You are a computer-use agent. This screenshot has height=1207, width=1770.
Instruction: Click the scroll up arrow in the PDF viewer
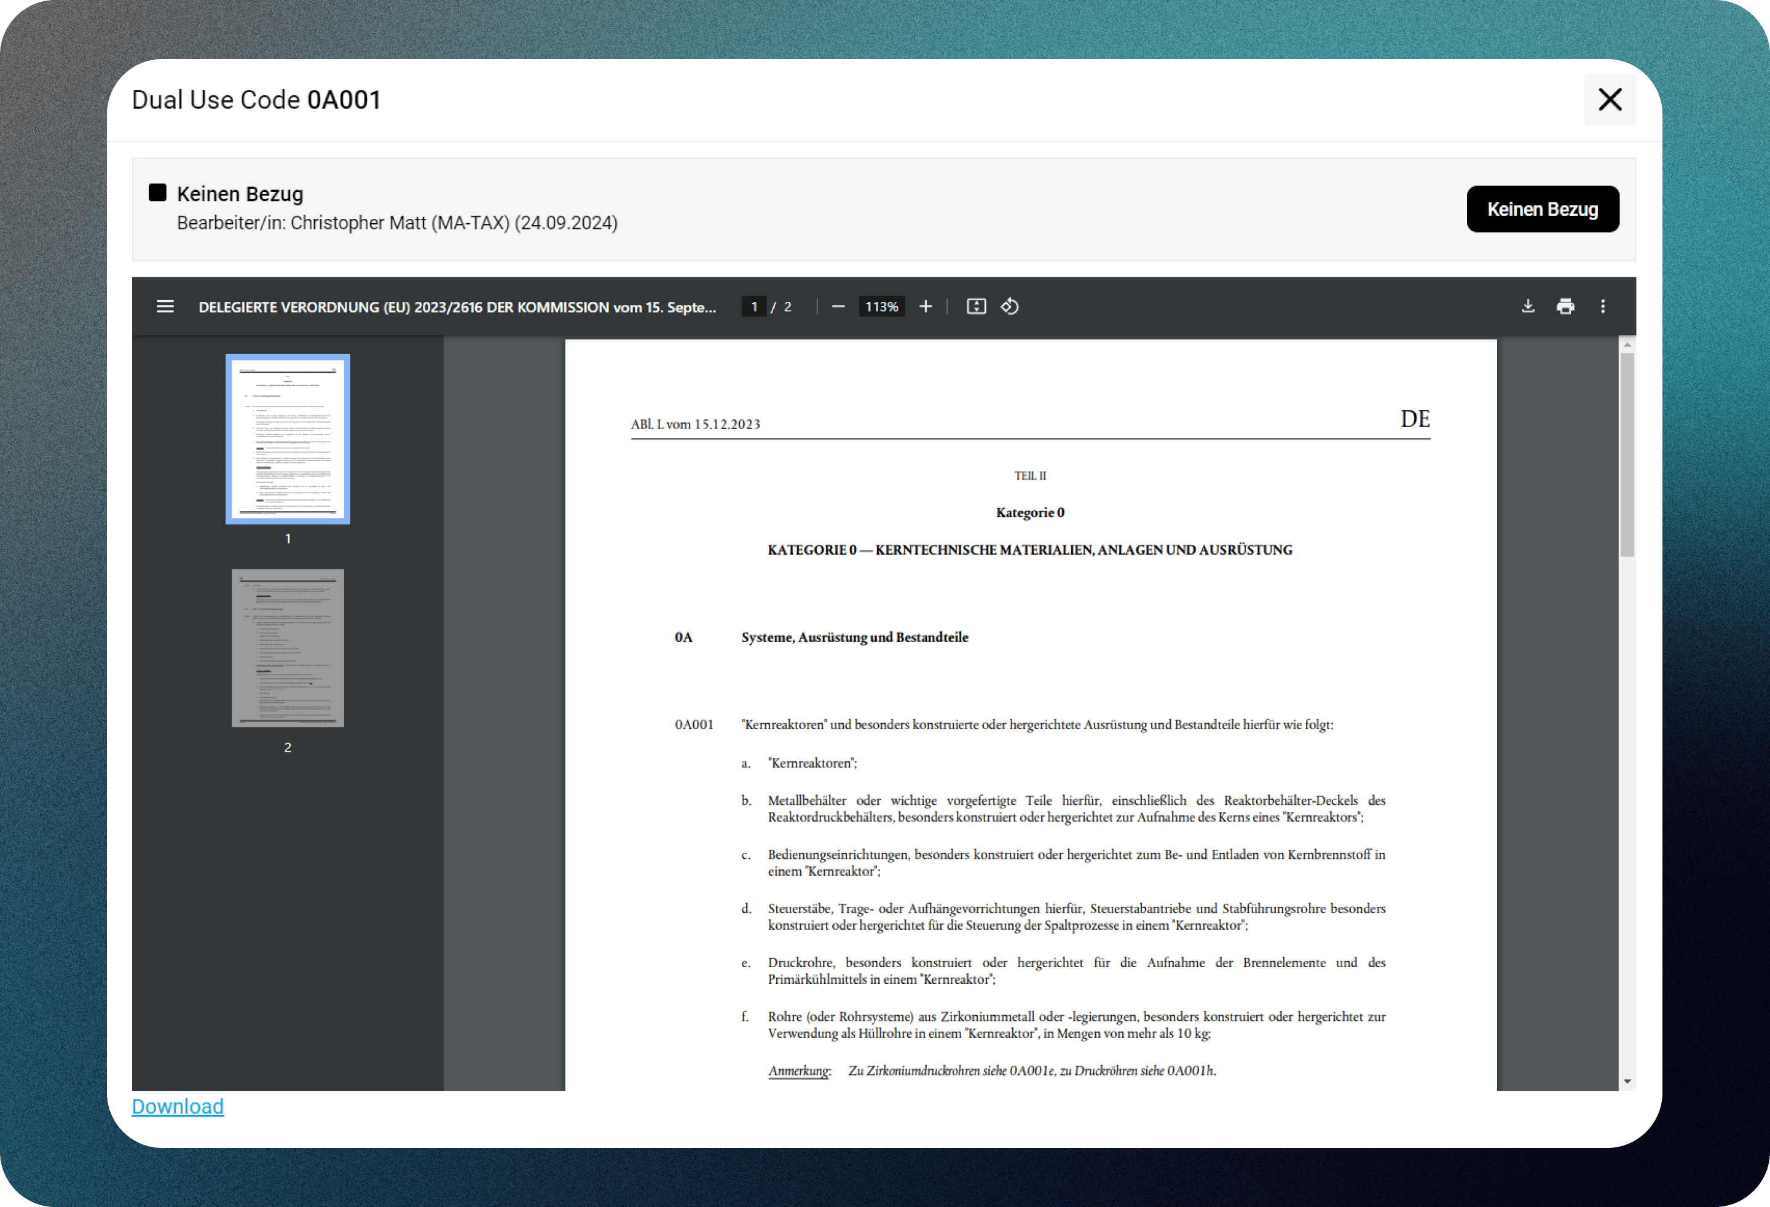tap(1627, 345)
